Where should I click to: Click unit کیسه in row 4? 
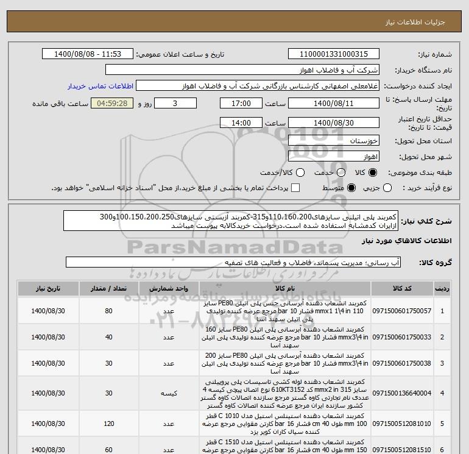(169, 393)
